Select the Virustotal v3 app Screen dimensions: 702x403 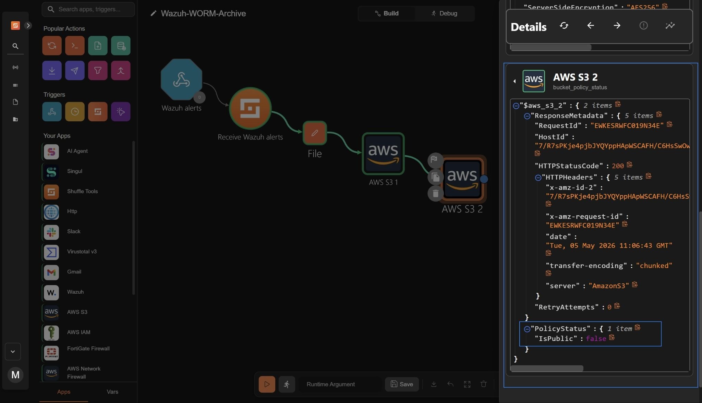click(86, 252)
